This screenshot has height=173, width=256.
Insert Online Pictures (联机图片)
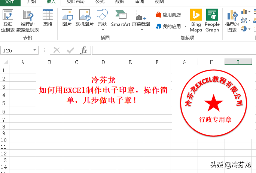point(85,18)
